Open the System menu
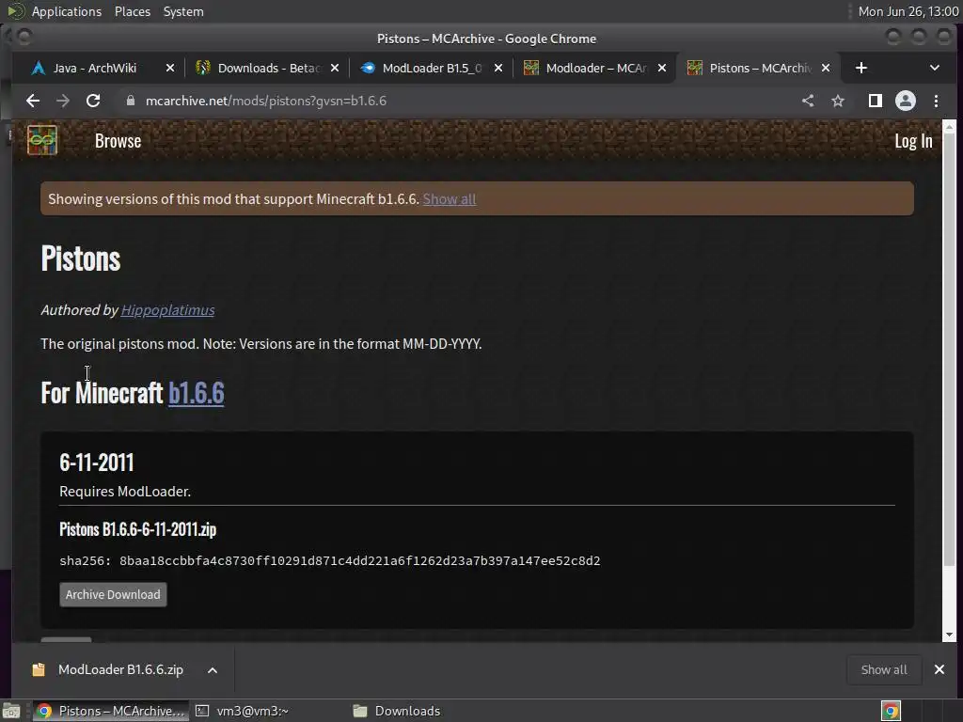 pos(183,11)
